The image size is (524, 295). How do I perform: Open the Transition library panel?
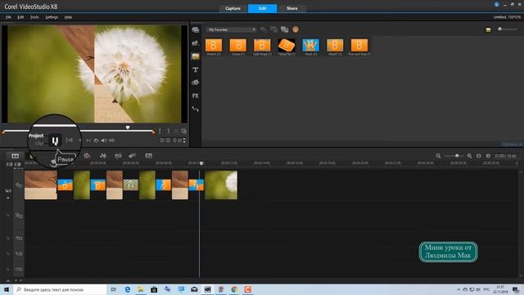196,57
